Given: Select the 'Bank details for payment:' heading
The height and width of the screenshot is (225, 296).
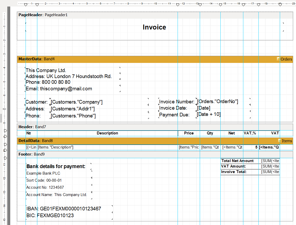Looking at the screenshot, I should [x=56, y=167].
